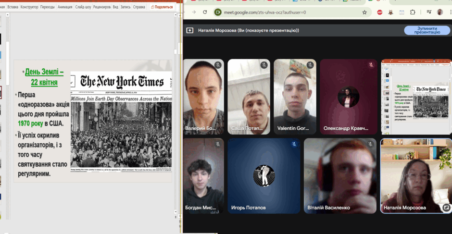Click the presentation share icon in Meet banner

click(189, 30)
